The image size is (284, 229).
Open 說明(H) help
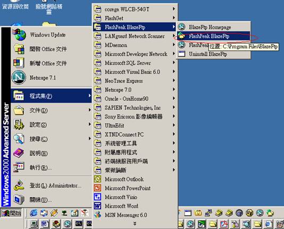coord(51,153)
